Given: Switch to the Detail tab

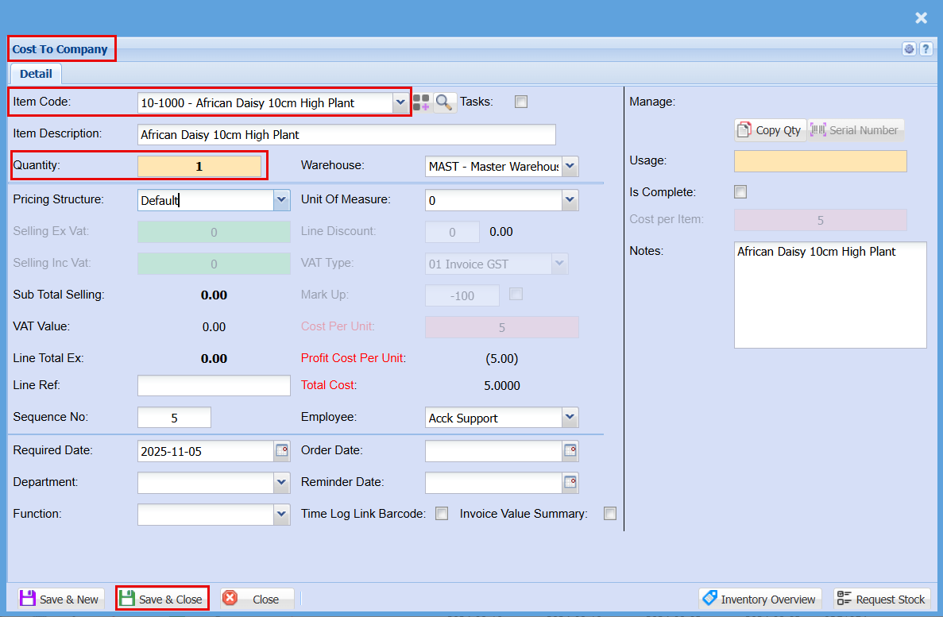Looking at the screenshot, I should pyautogui.click(x=36, y=73).
